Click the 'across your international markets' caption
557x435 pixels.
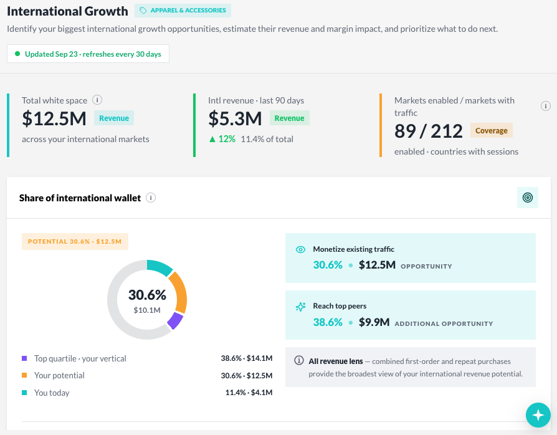point(85,140)
